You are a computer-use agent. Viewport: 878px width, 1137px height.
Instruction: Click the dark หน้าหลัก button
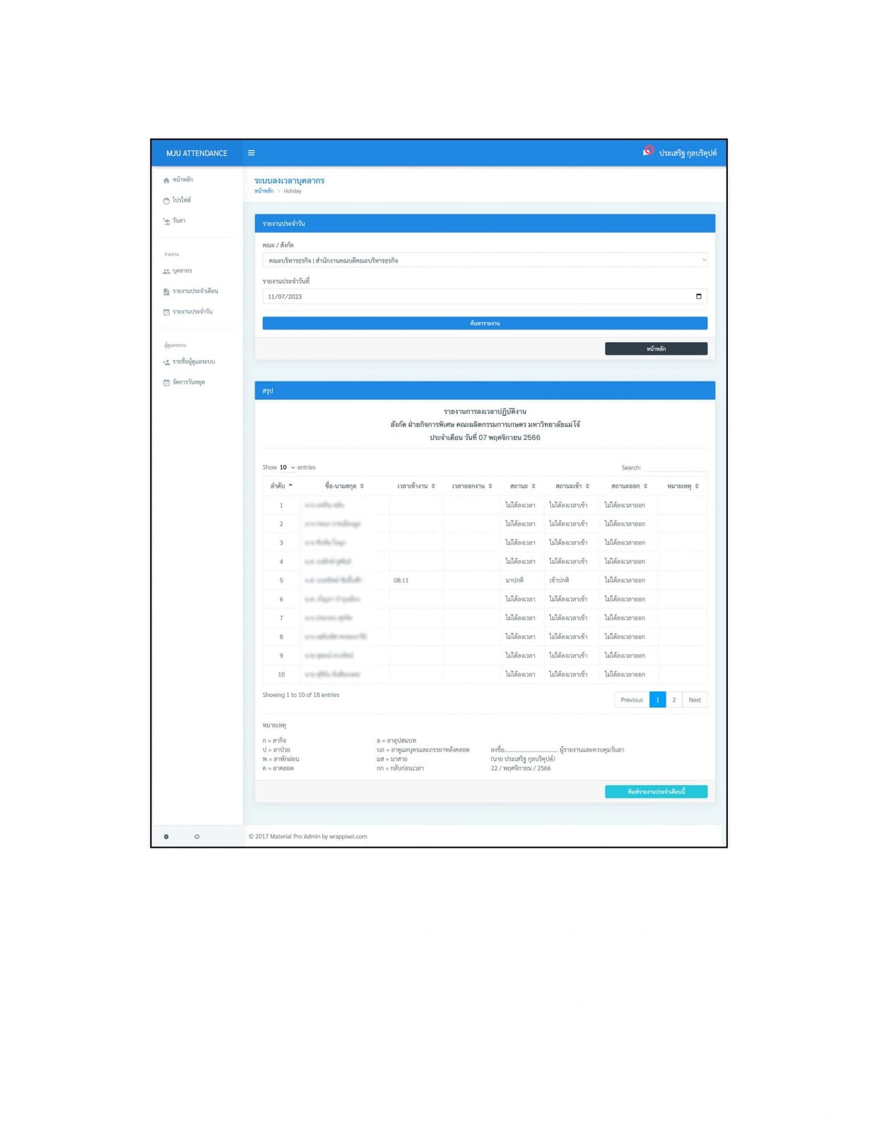pyautogui.click(x=656, y=348)
